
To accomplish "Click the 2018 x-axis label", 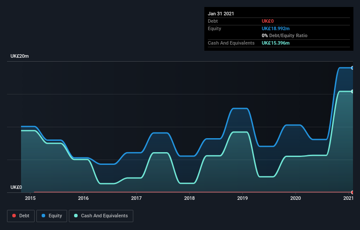I will tap(189, 198).
